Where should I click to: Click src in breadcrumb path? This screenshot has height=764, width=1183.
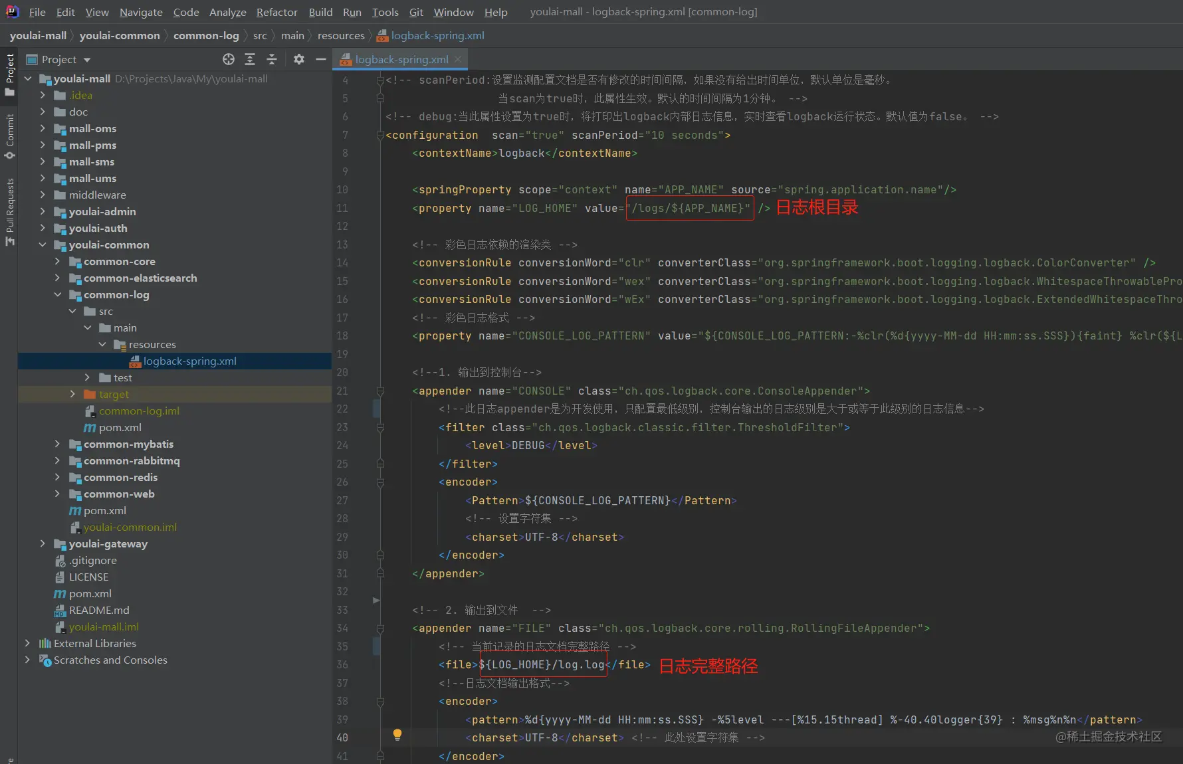[260, 35]
